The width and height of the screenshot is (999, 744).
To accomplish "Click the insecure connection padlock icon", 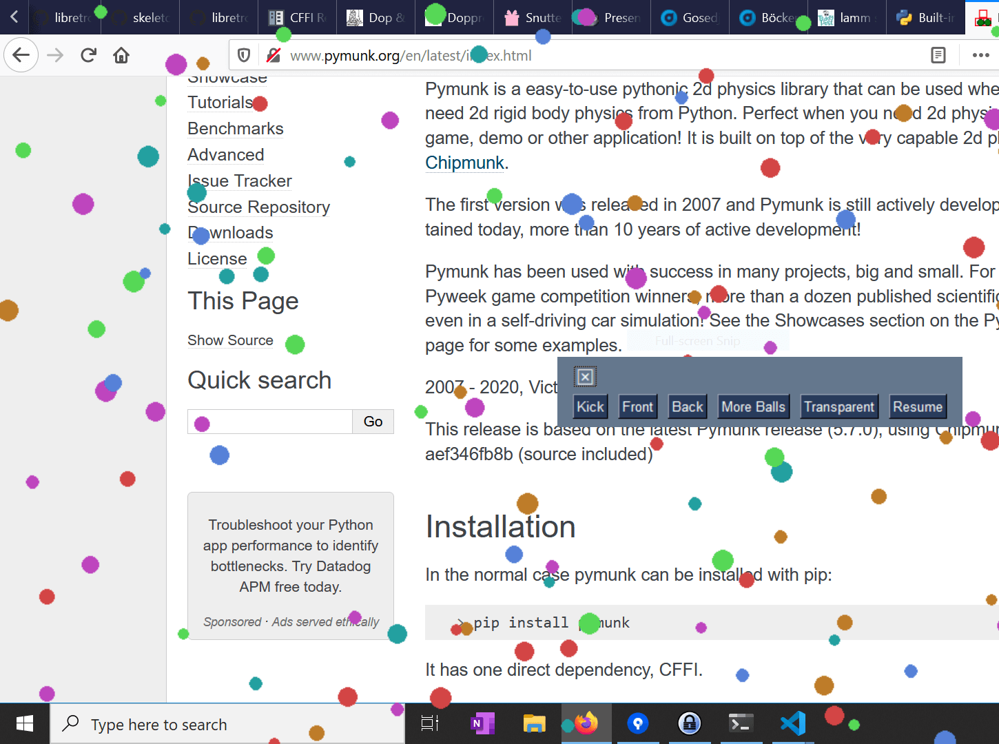I will tap(274, 55).
